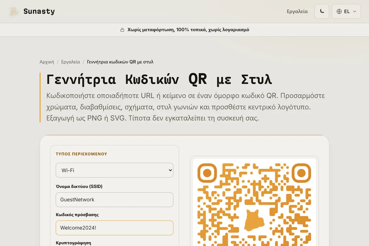Click the Κρυπτογράφηση label
Image resolution: width=369 pixels, height=246 pixels.
click(73, 243)
